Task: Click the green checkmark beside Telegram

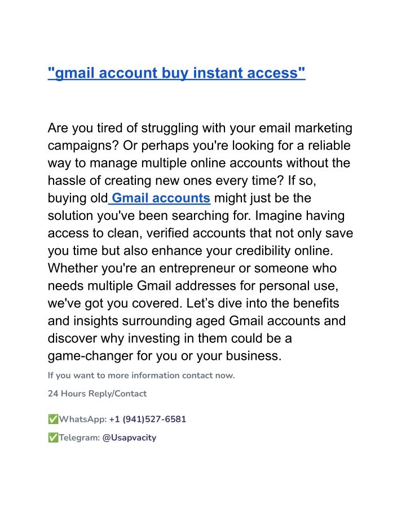Action: [x=53, y=438]
